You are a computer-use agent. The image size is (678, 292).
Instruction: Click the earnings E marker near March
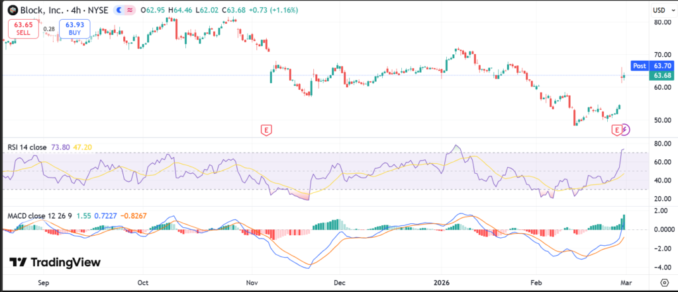tap(617, 129)
